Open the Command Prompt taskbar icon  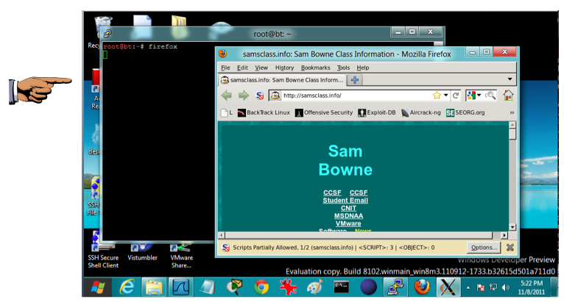(341, 287)
